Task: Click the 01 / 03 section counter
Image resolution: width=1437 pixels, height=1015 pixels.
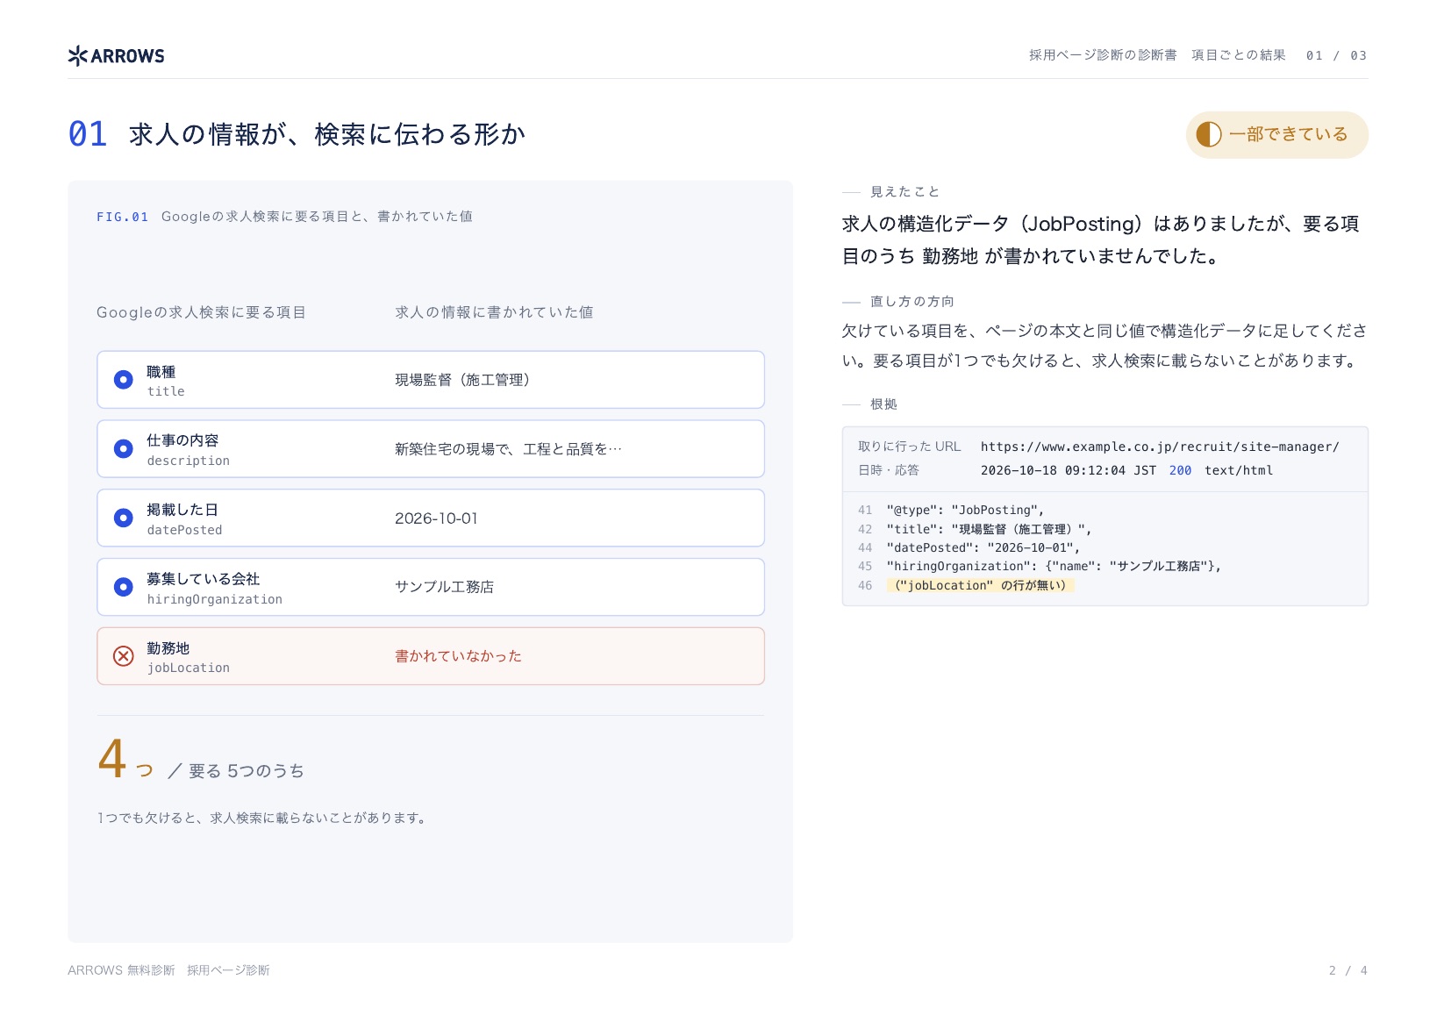Action: [x=1336, y=55]
